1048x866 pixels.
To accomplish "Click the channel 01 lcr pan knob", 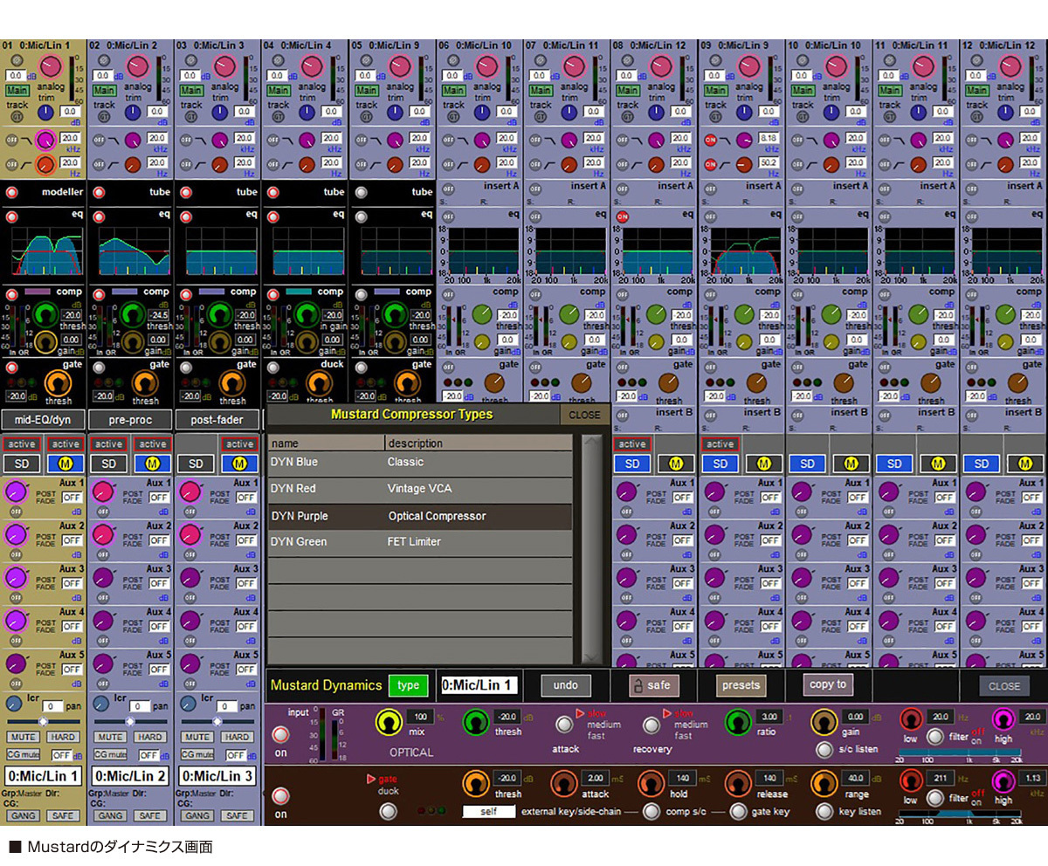I will [14, 704].
